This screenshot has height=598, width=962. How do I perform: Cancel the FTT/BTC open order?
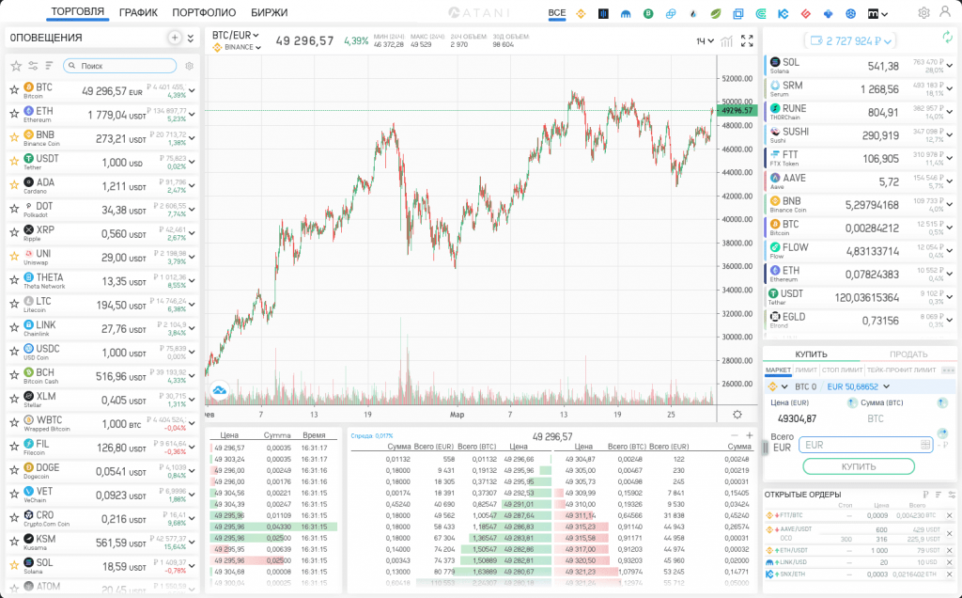coord(950,516)
